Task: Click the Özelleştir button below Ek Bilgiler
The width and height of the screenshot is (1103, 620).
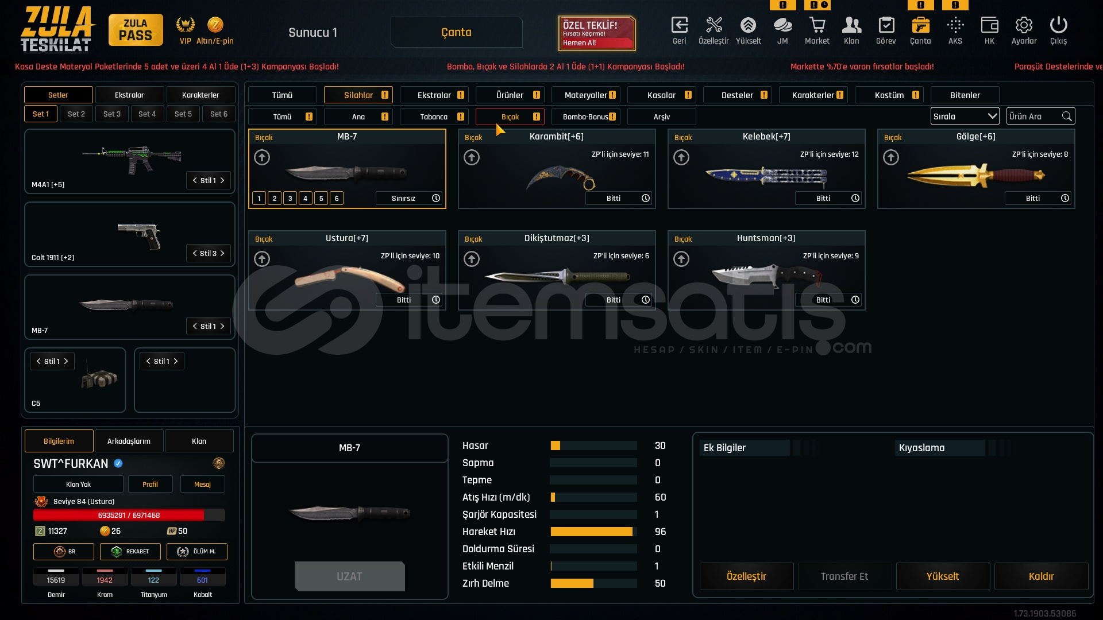Action: tap(747, 576)
